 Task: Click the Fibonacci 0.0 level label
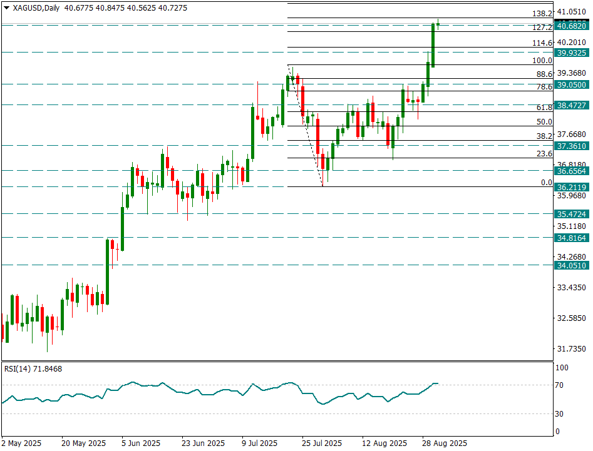pyautogui.click(x=547, y=183)
